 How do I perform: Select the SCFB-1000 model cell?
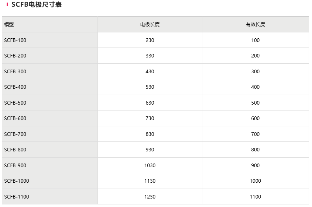coord(17,181)
